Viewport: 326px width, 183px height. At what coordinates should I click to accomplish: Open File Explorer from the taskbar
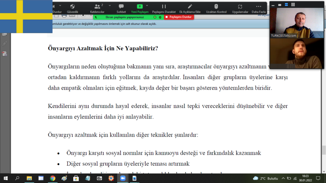29,178
